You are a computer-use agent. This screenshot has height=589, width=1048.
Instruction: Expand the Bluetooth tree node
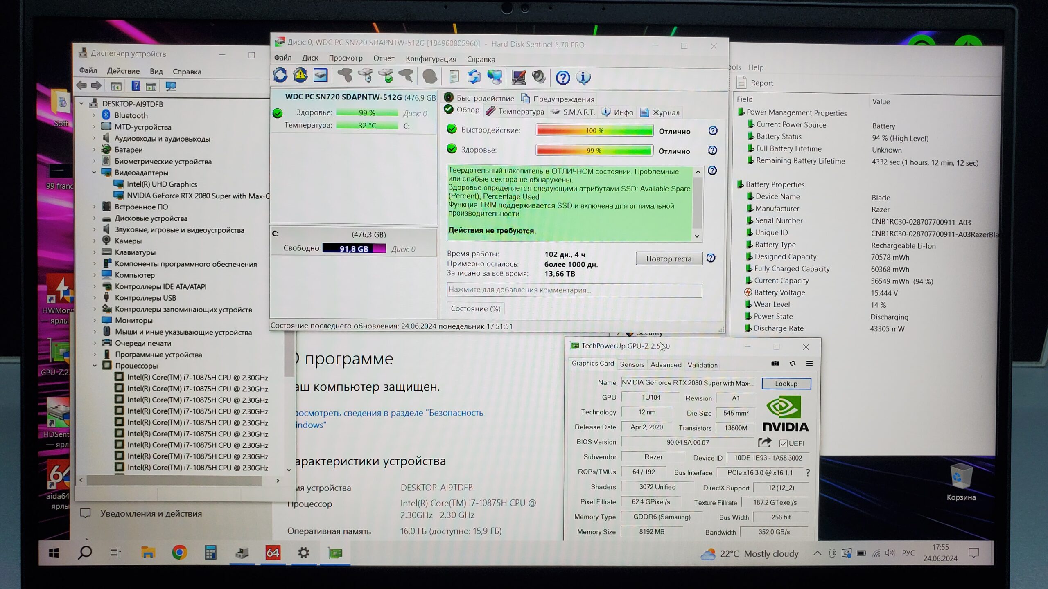click(x=94, y=115)
